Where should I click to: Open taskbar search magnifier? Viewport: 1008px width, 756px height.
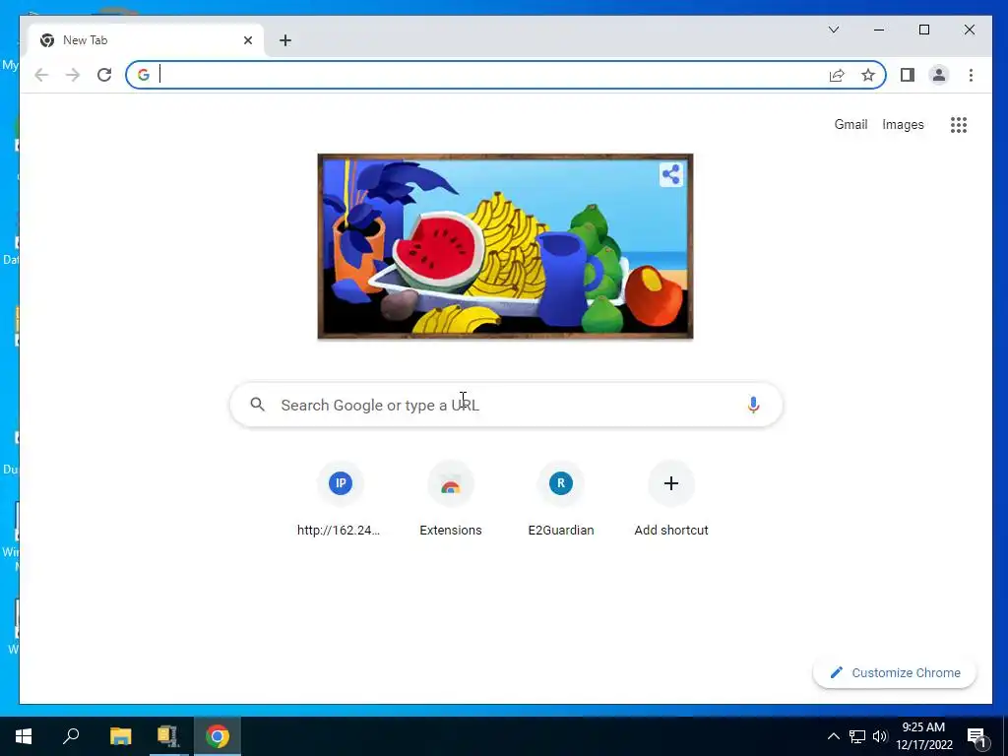tap(71, 736)
